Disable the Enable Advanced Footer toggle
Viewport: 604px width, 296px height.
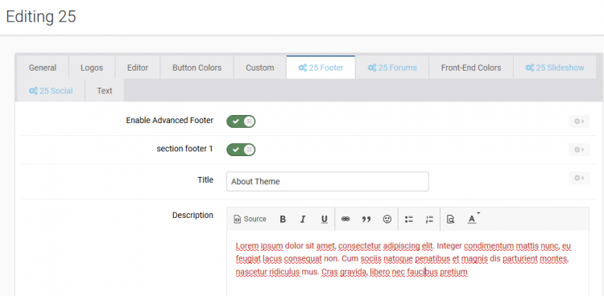[x=241, y=121]
